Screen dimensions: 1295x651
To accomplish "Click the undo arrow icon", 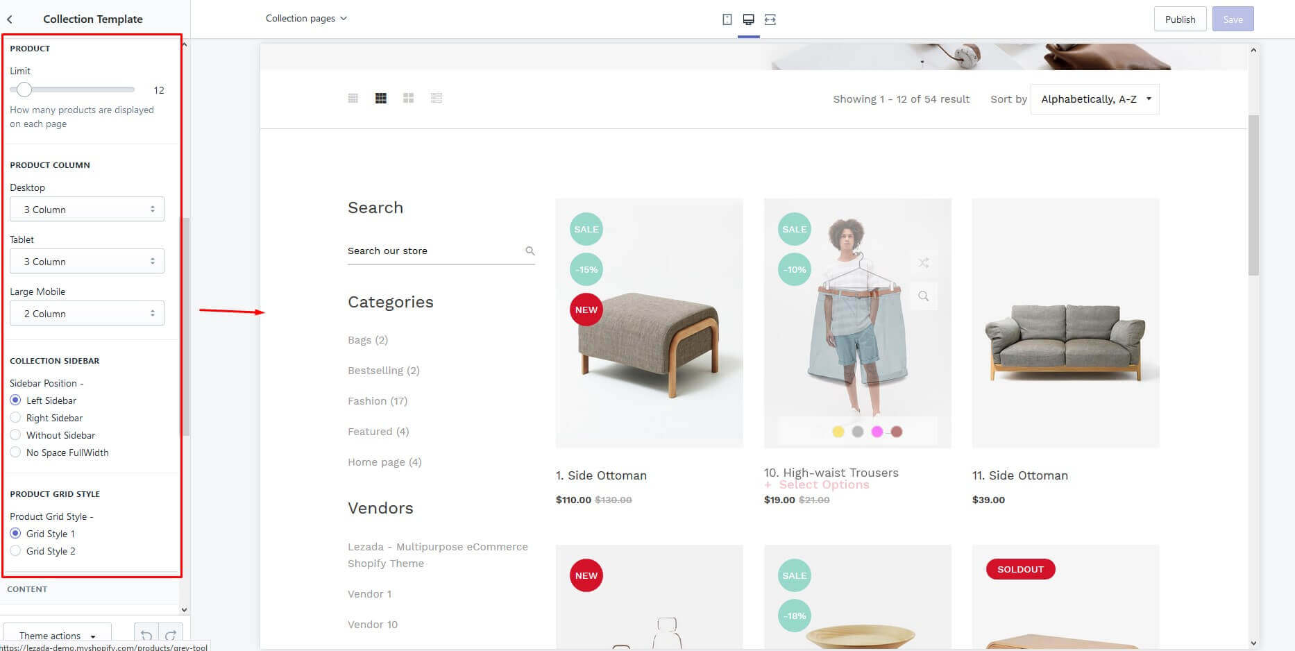I will click(x=146, y=635).
